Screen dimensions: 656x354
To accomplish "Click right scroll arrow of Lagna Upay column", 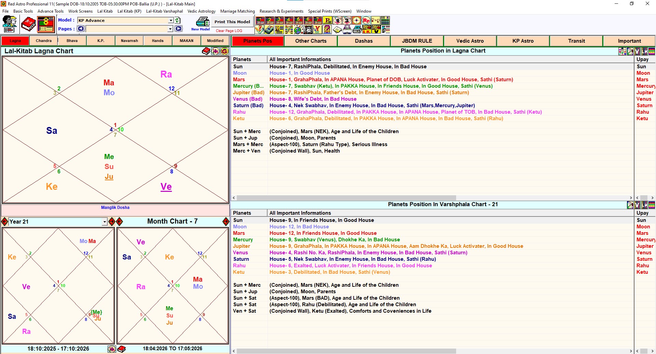I will pyautogui.click(x=652, y=198).
